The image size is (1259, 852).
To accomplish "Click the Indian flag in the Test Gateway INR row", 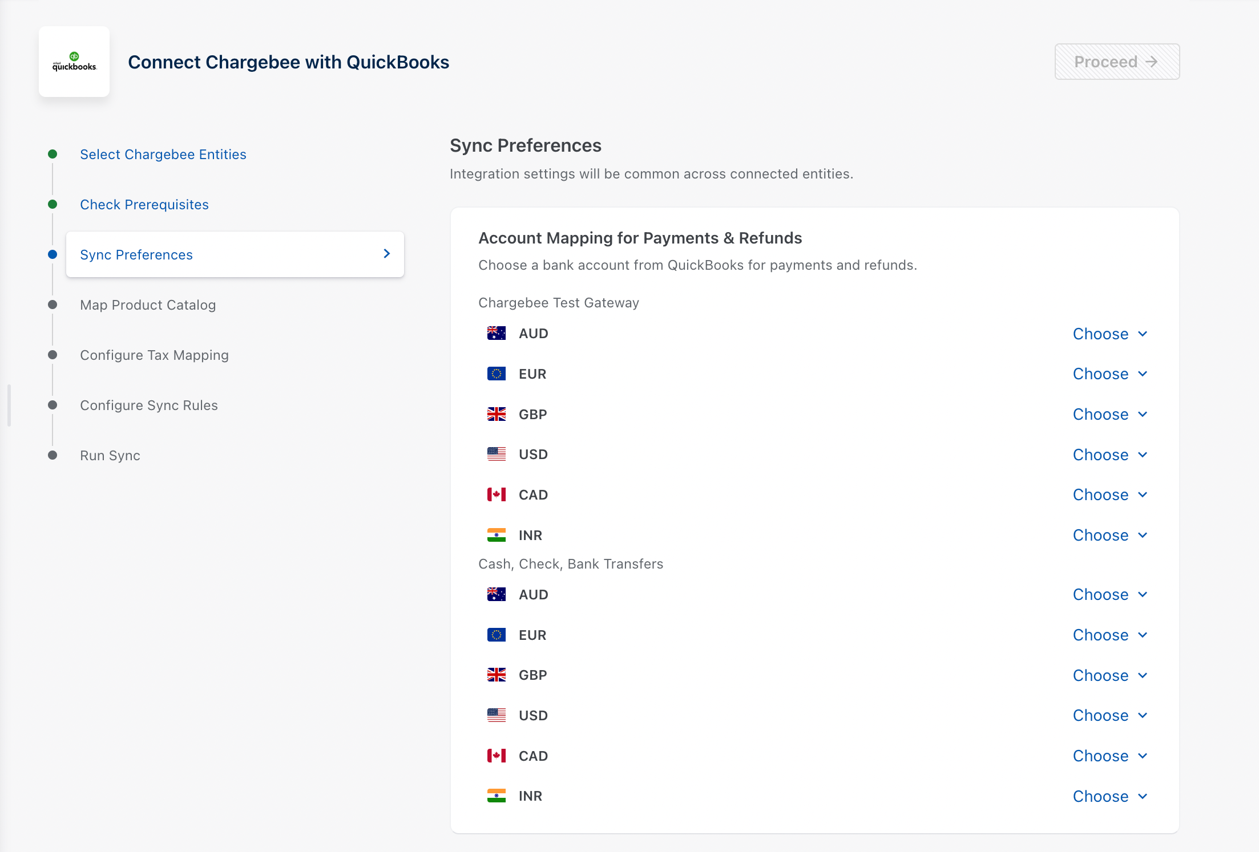I will tap(496, 535).
